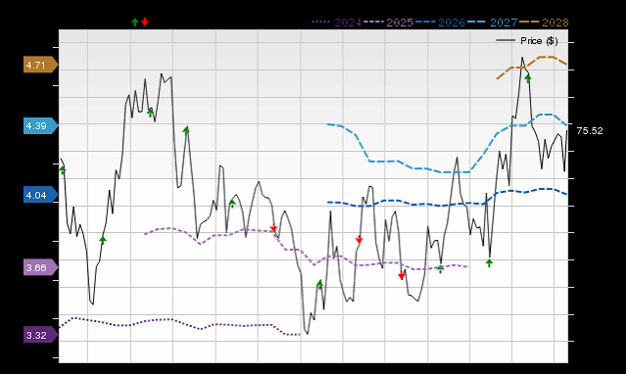Click the green up arrow in the legend
Viewport: 626px width, 374px height.
[x=135, y=22]
